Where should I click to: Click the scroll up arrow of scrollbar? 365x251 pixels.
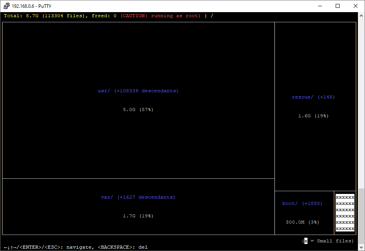361,15
